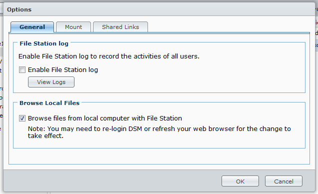Viewport: 318px width, 194px height.
Task: Click the Options dialog title
Action: [x=19, y=9]
